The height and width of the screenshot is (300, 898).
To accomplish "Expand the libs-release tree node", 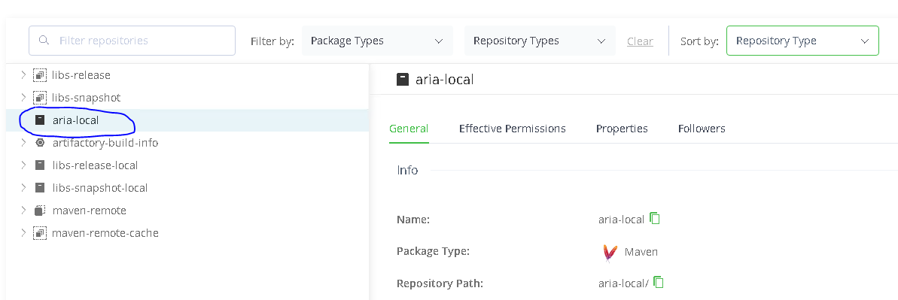I will click(23, 75).
